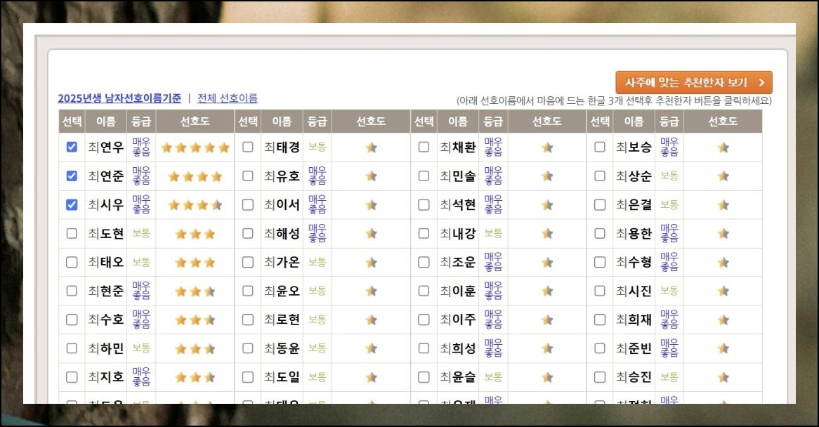Image resolution: width=819 pixels, height=427 pixels.
Task: Tick the checkbox for 최해성
Action: tap(248, 233)
